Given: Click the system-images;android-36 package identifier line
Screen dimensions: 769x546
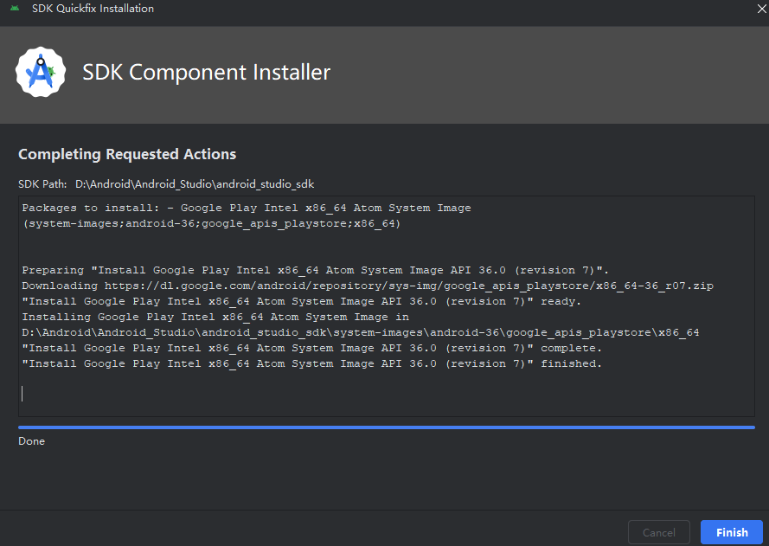Looking at the screenshot, I should tap(211, 223).
